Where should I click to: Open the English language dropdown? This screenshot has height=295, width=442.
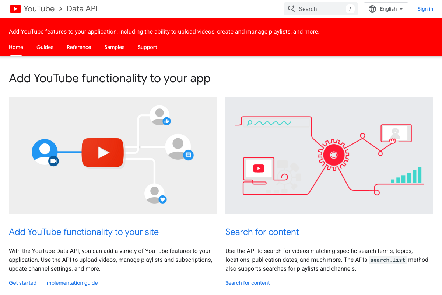pos(386,9)
